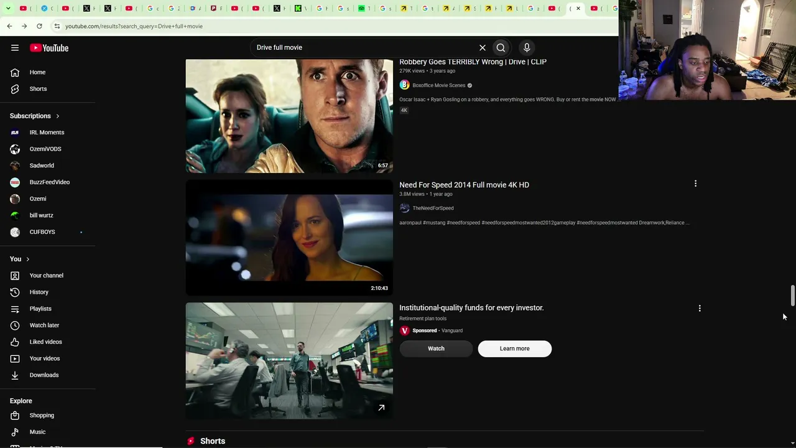Open the Vanguard trading floor ad thumbnail
Viewport: 796px width, 448px height.
289,361
